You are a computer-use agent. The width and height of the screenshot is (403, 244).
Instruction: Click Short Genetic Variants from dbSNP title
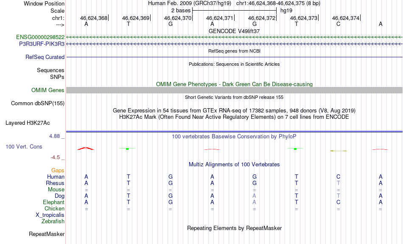click(234, 97)
